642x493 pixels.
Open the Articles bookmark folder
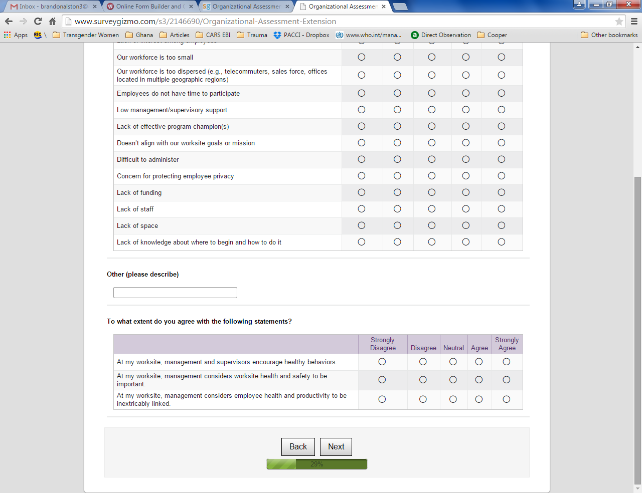(175, 35)
